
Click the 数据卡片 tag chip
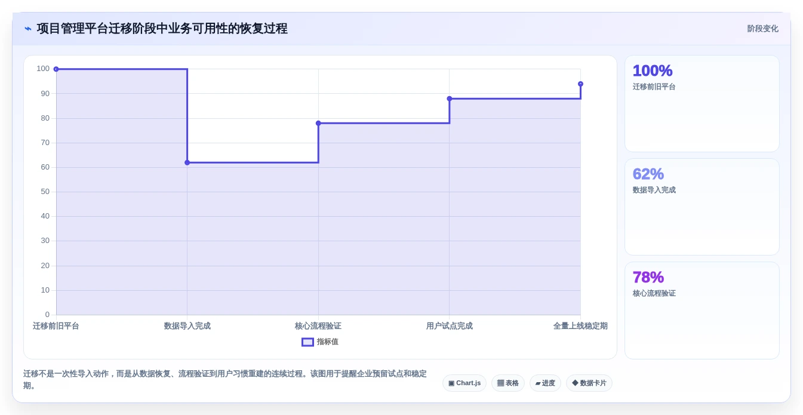[589, 383]
